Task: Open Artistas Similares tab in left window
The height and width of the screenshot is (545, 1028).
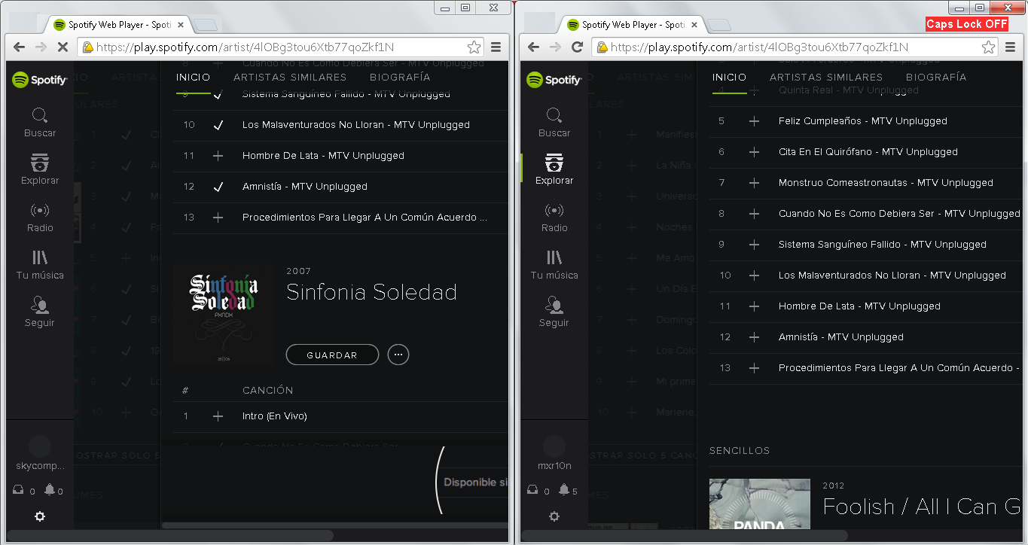Action: tap(290, 78)
